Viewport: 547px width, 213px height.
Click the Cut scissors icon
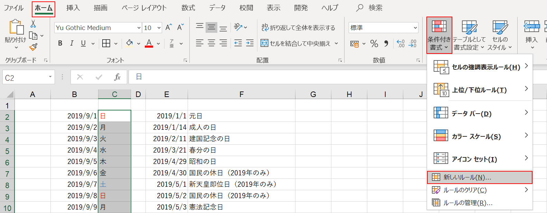pos(33,24)
